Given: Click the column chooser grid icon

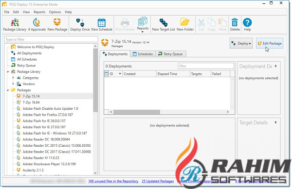Looking at the screenshot, I should [x=106, y=74].
